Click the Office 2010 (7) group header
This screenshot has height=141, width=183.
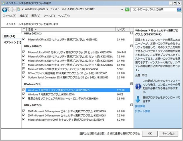coord(33,46)
